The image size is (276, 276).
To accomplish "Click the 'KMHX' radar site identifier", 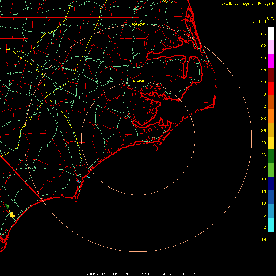I will (x=147, y=274).
